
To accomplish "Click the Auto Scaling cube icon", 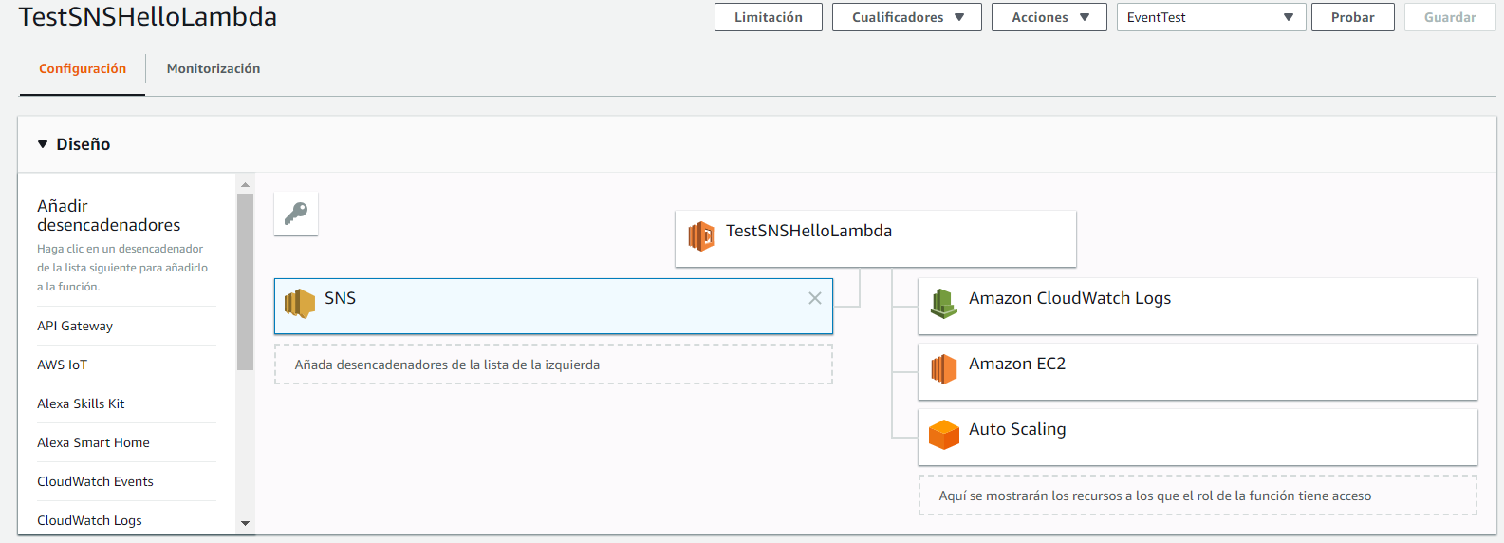I will point(943,435).
